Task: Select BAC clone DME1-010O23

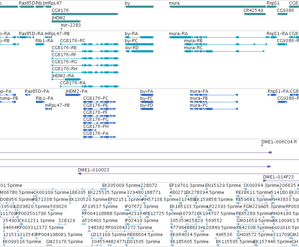Action: (x=93, y=170)
